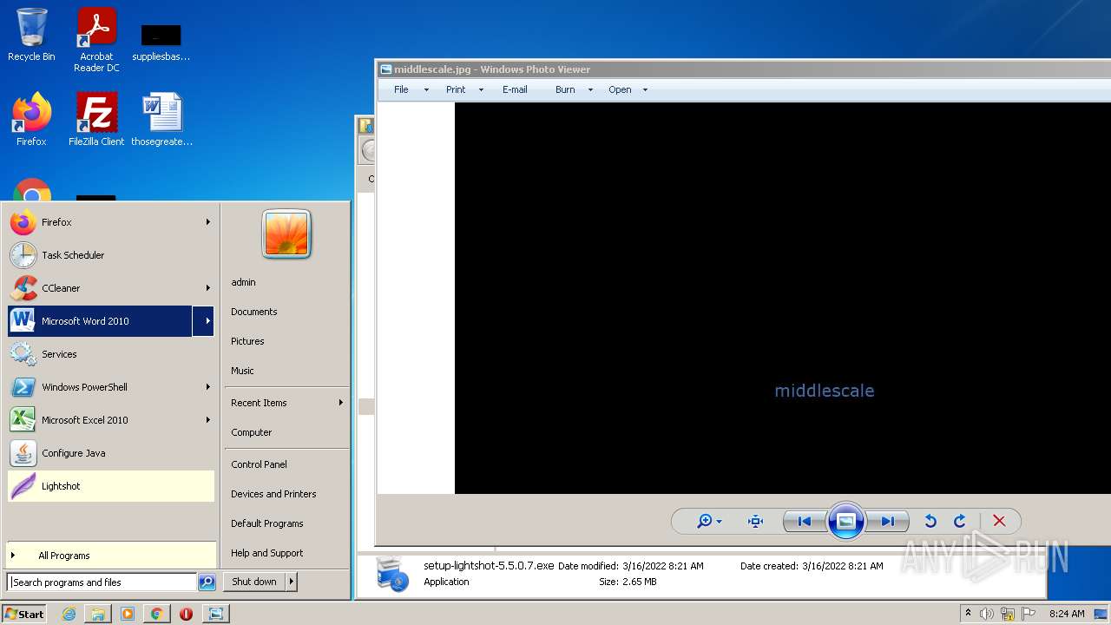Image resolution: width=1111 pixels, height=625 pixels.
Task: Delete the image with red X
Action: [999, 521]
